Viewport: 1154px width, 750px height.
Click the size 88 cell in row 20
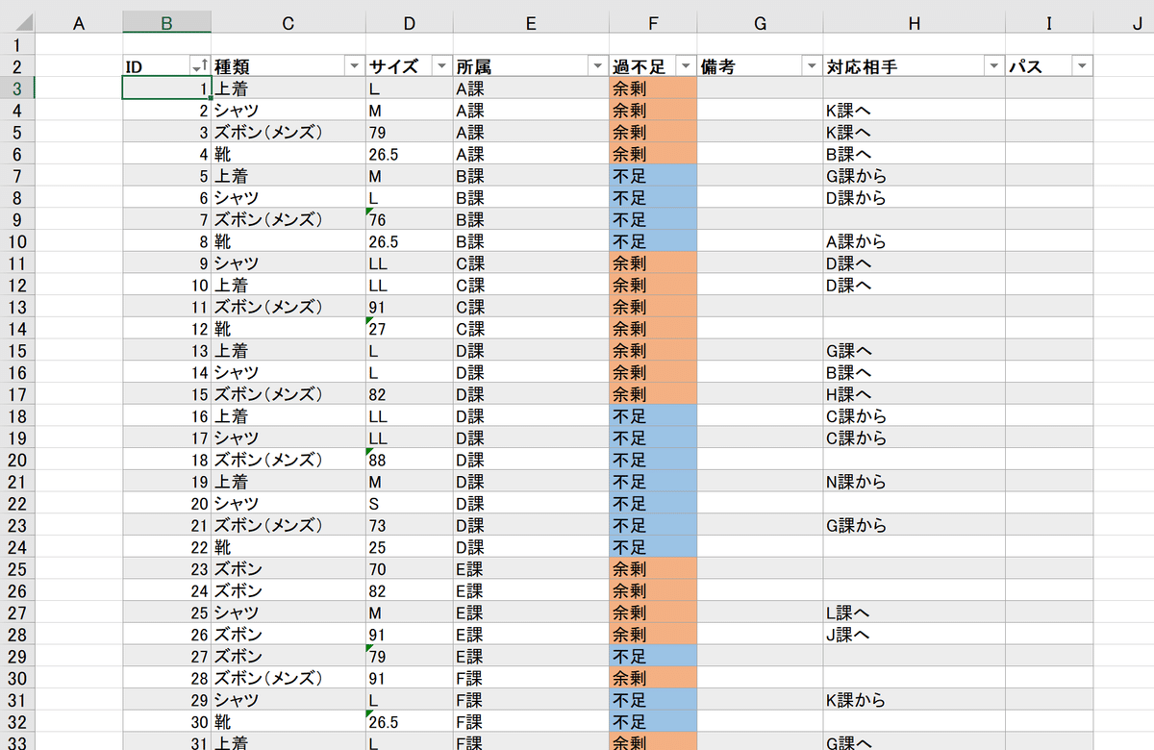410,460
